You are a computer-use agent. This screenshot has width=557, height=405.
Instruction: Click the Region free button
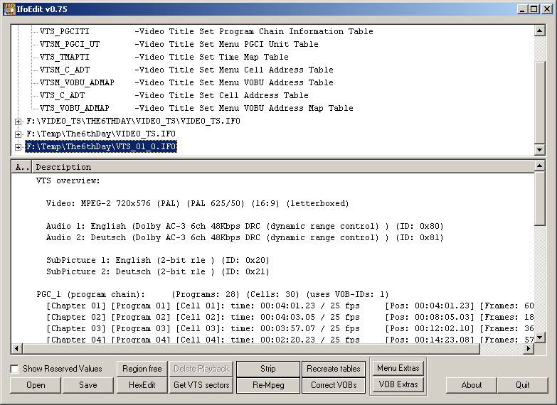(x=142, y=369)
